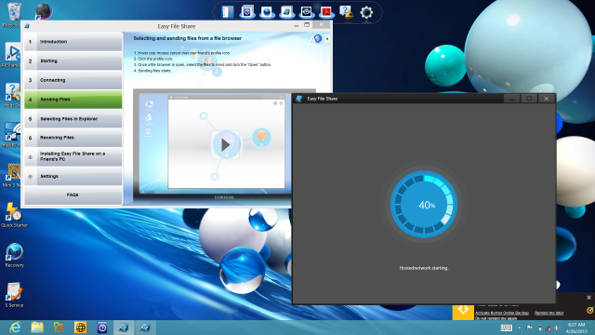The height and width of the screenshot is (335, 595).
Task: Select the Sending Files help section
Action: click(x=73, y=100)
